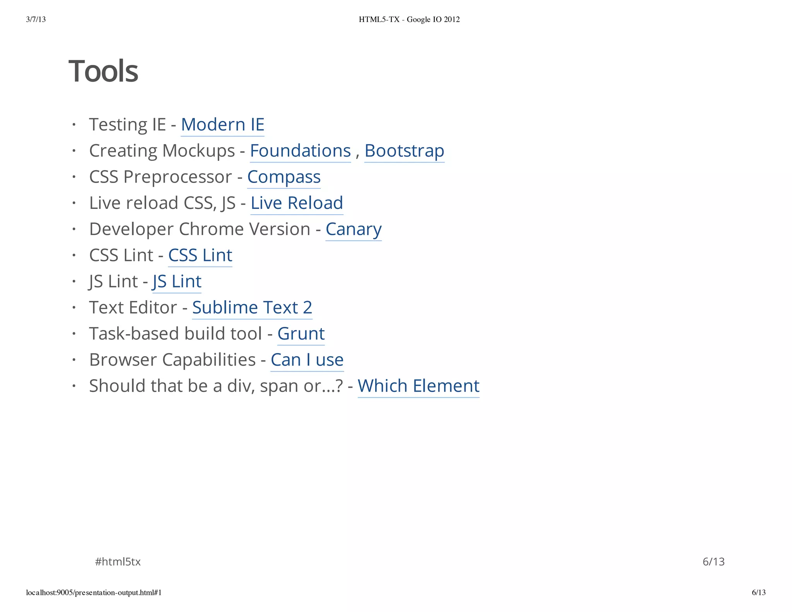
Task: Click the 6/13 slide counter
Action: pyautogui.click(x=713, y=562)
